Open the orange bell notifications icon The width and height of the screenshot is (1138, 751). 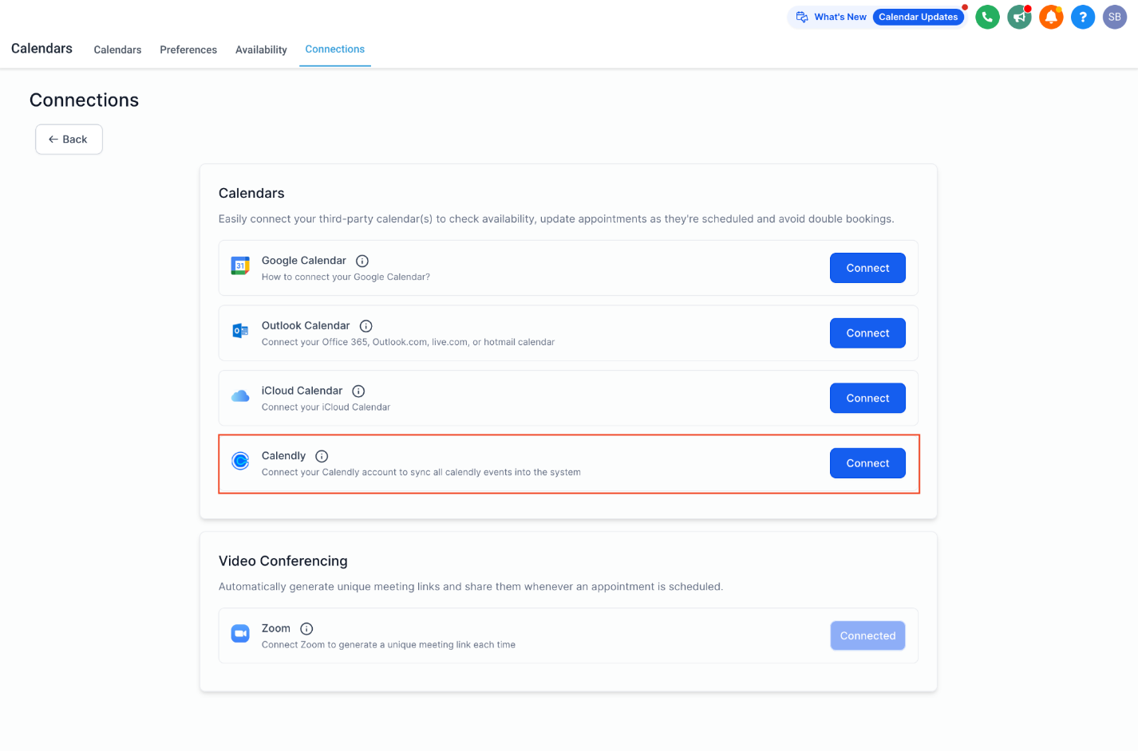[1051, 17]
